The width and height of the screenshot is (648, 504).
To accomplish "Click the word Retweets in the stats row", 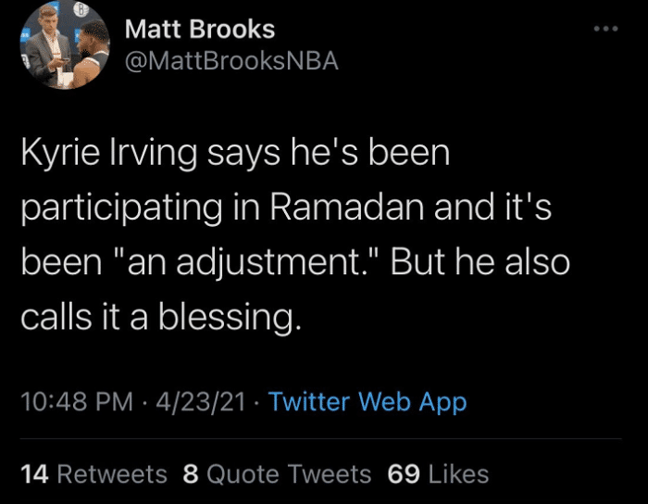I will [112, 474].
